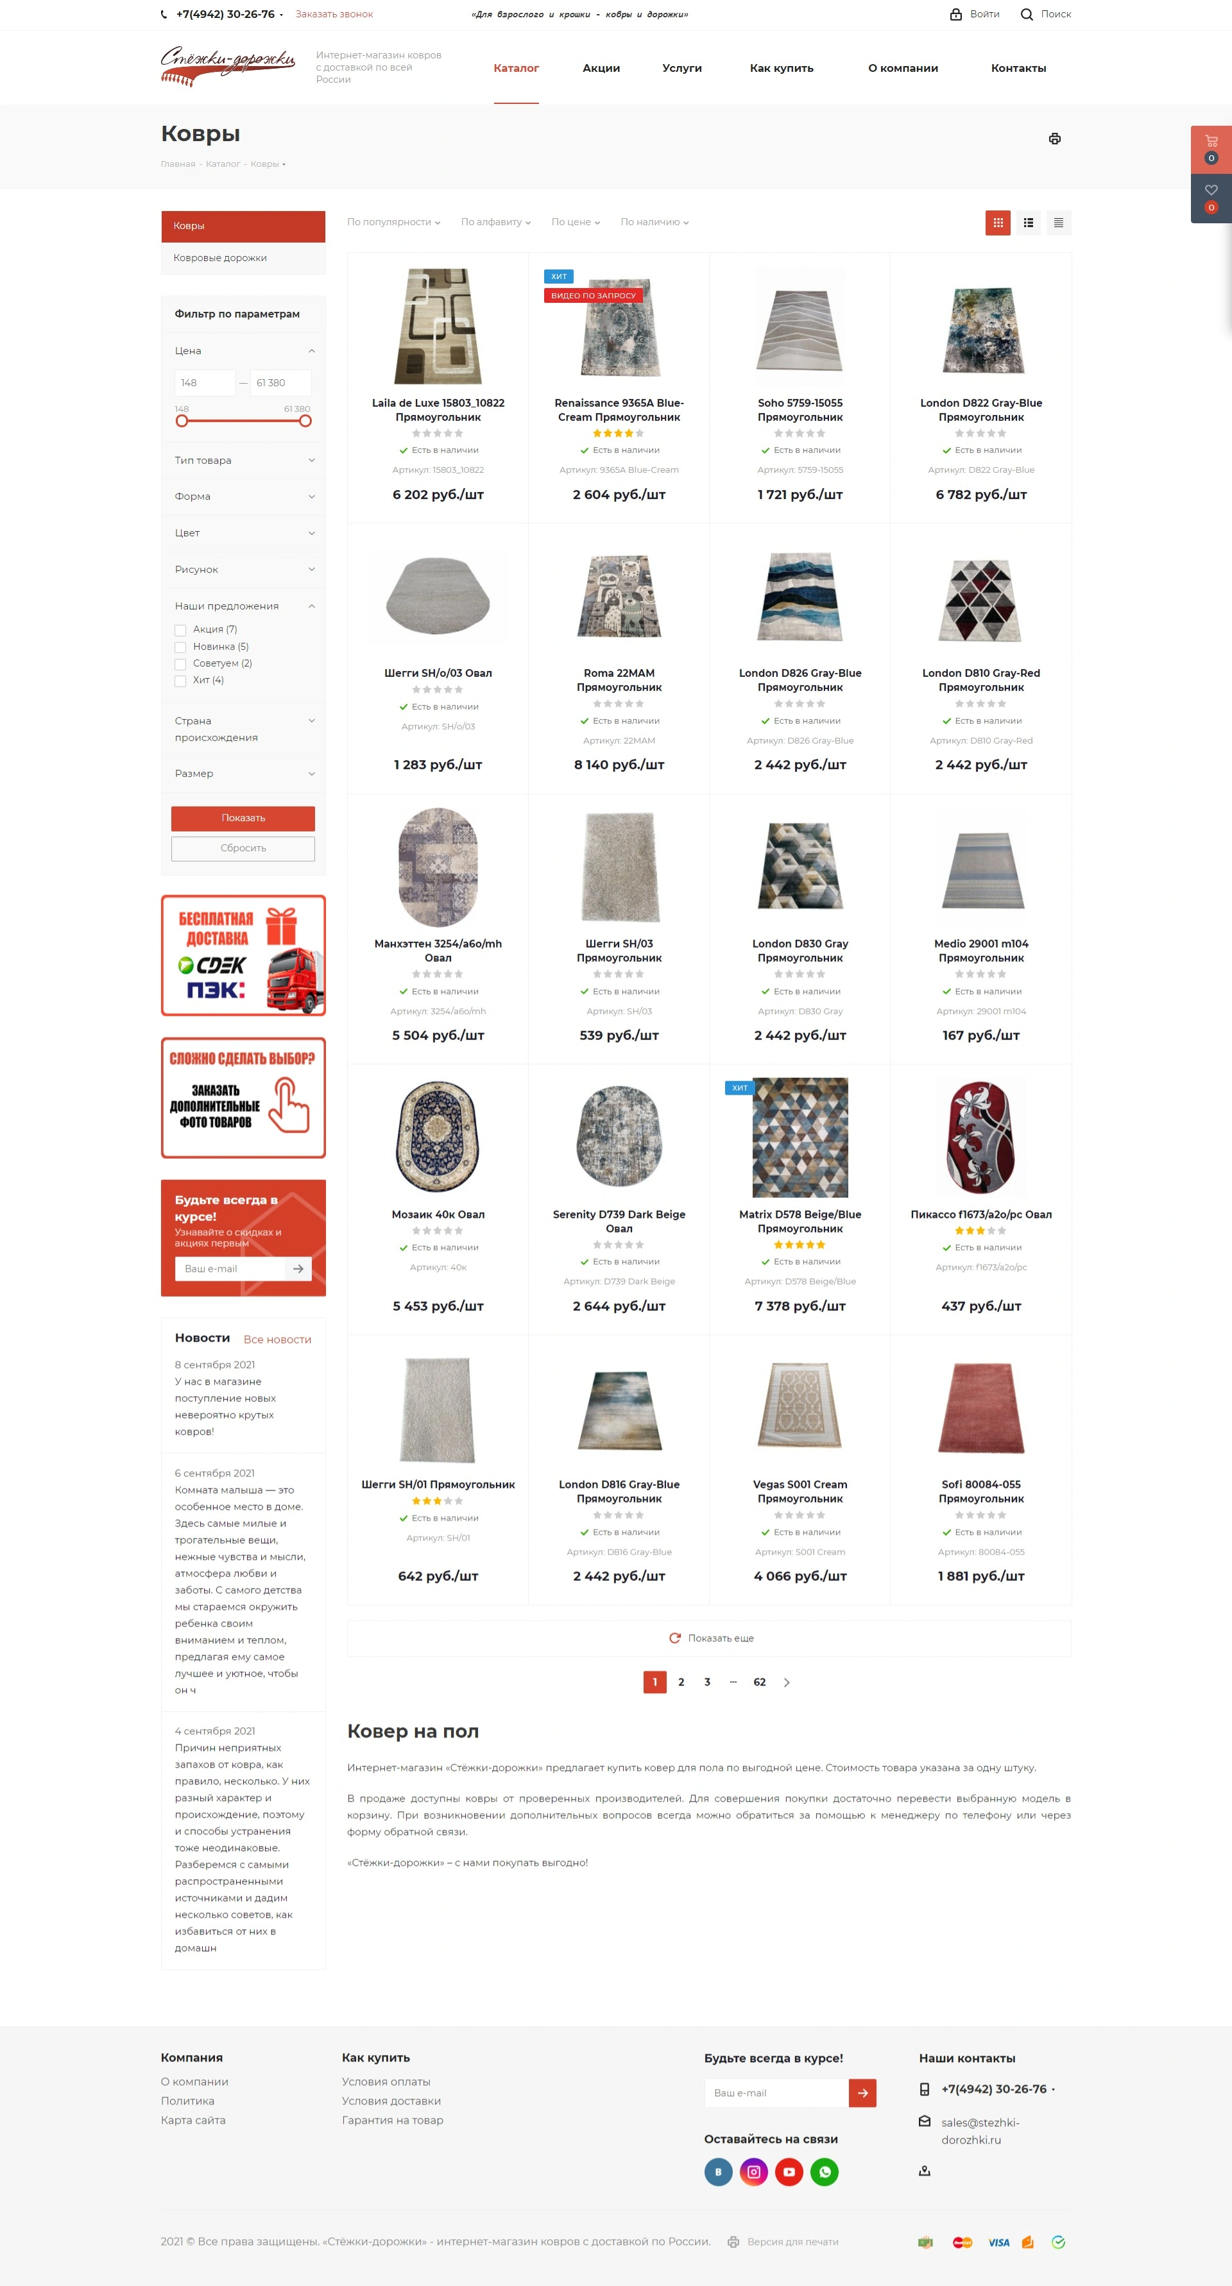Click the Показать filter button

pyautogui.click(x=243, y=818)
